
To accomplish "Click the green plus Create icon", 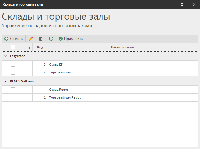I will click(6, 39).
